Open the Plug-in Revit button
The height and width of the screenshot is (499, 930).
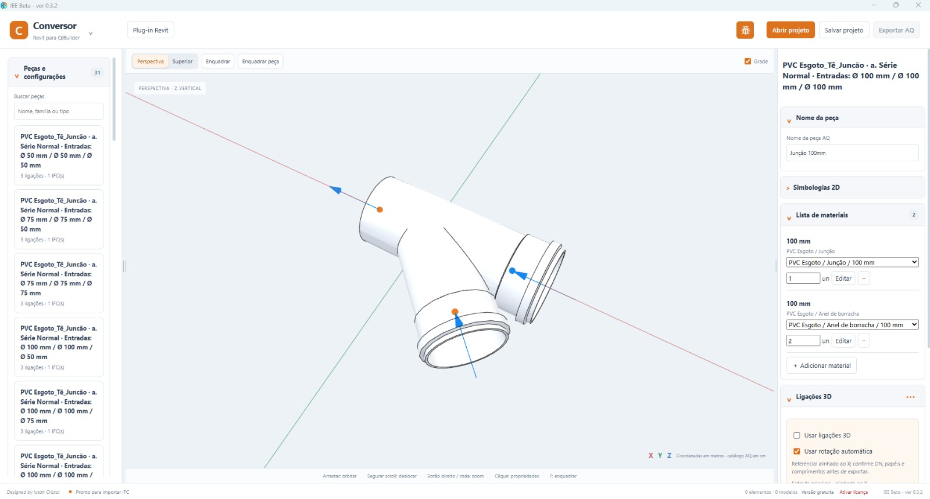pyautogui.click(x=151, y=30)
